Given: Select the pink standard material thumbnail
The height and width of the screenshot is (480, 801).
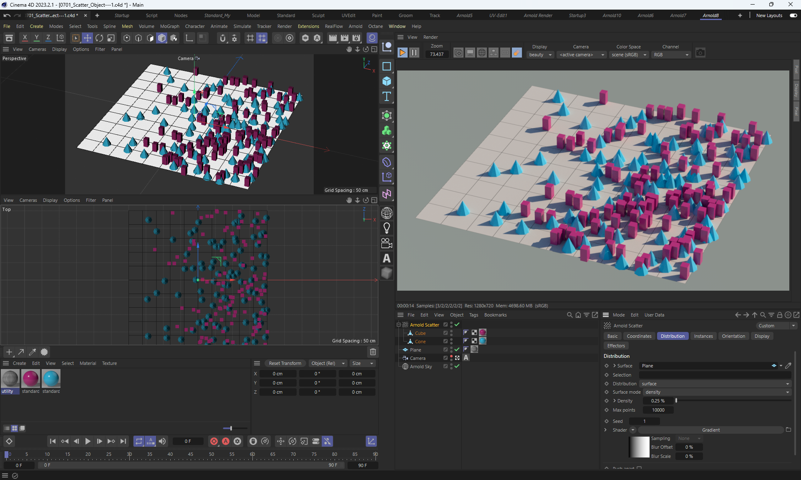Looking at the screenshot, I should [x=30, y=379].
